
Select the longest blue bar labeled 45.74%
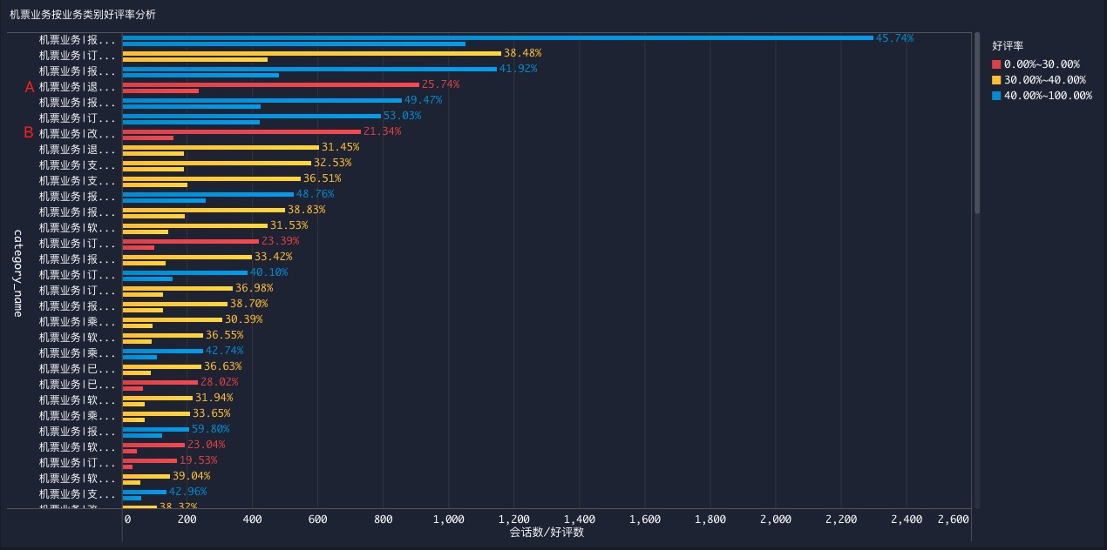point(497,37)
